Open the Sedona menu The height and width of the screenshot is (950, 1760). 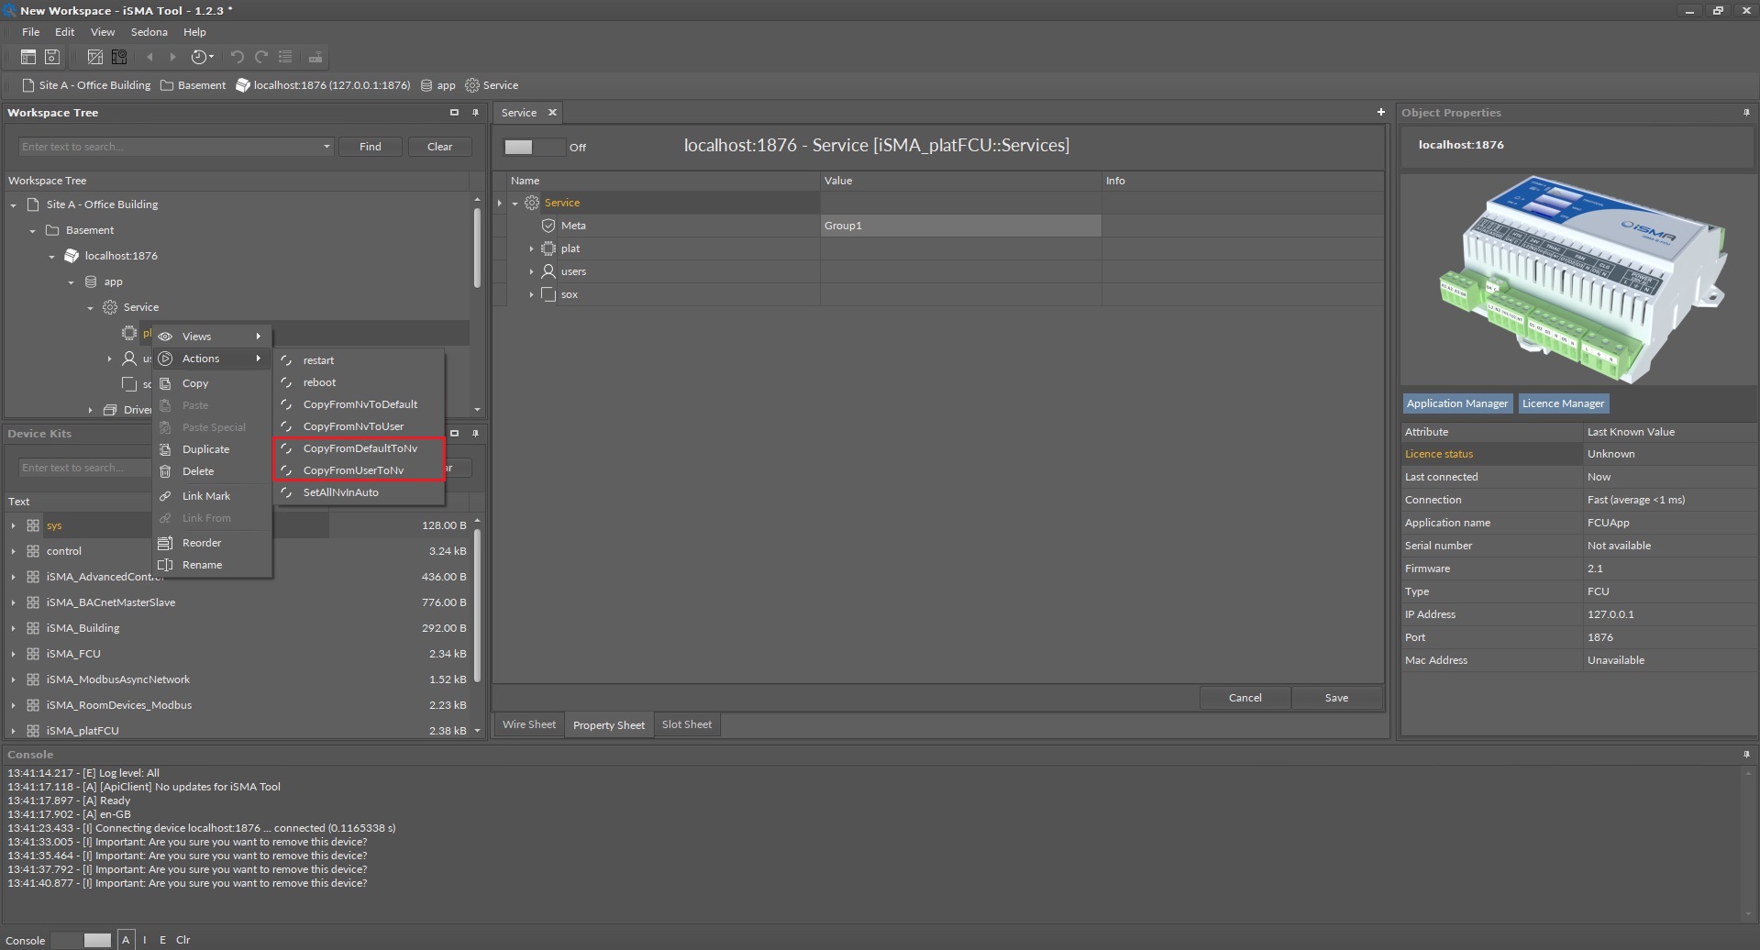pos(149,32)
